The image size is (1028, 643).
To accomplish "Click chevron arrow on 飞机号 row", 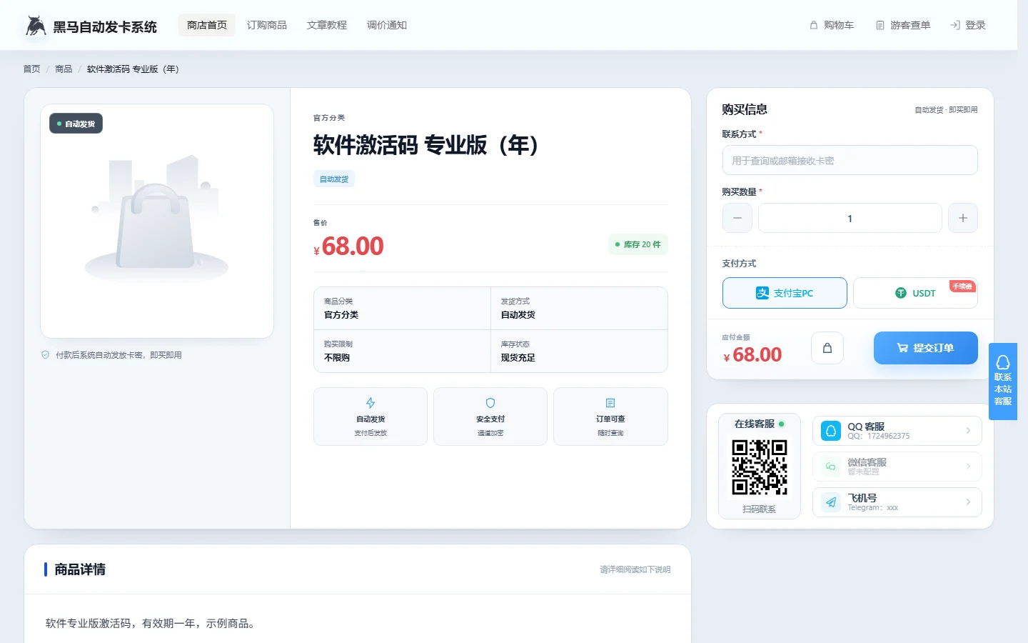I will point(968,502).
